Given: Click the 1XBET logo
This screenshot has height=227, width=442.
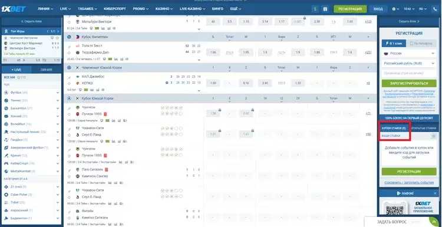Looking at the screenshot, I should 14,9.
